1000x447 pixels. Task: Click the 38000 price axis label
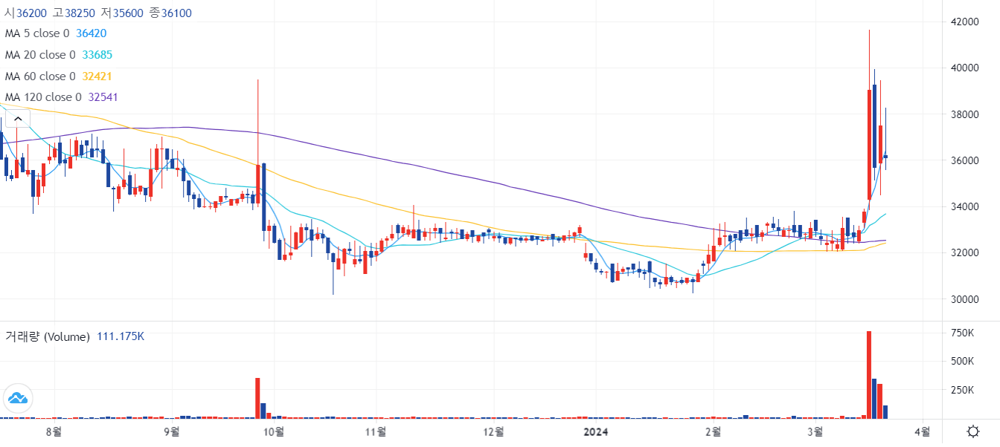965,115
